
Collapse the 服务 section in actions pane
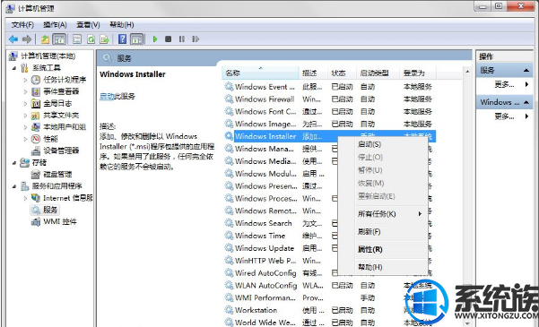[x=526, y=71]
